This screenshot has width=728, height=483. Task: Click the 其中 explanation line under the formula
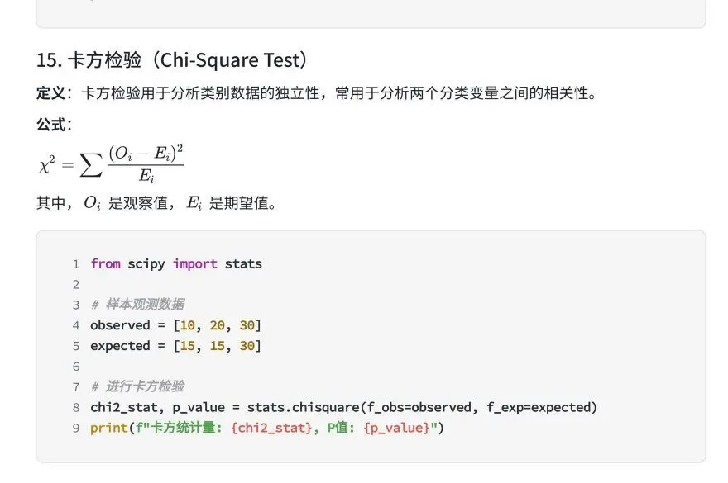[156, 203]
